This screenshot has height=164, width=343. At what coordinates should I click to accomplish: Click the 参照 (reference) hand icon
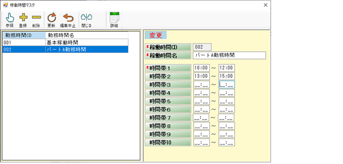click(10, 18)
